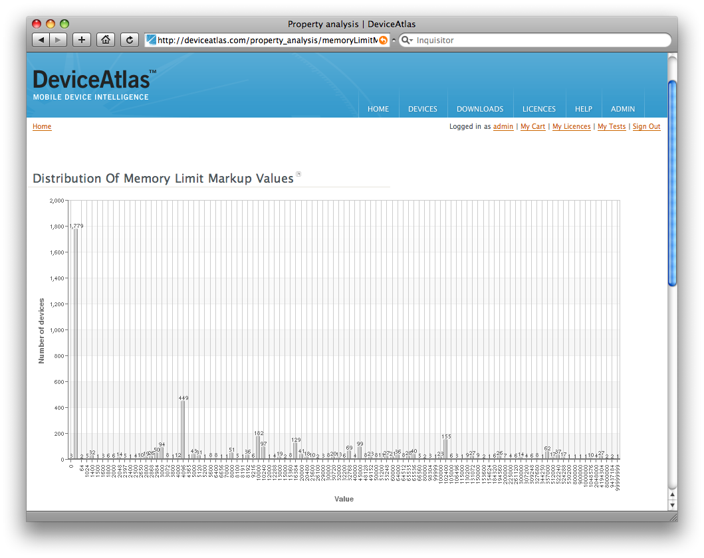Click the orange RSS/snapback icon in address bar

pos(383,40)
